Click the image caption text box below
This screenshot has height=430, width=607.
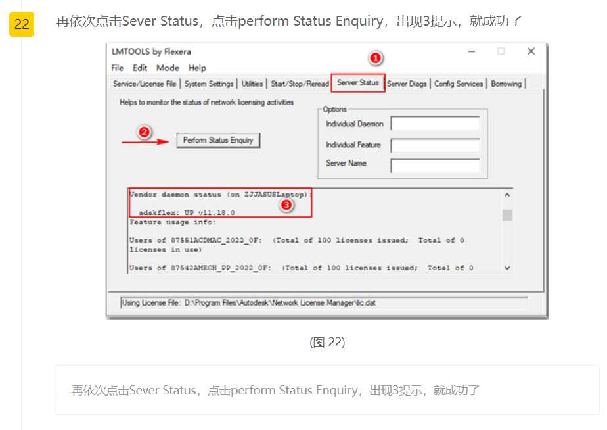[326, 391]
